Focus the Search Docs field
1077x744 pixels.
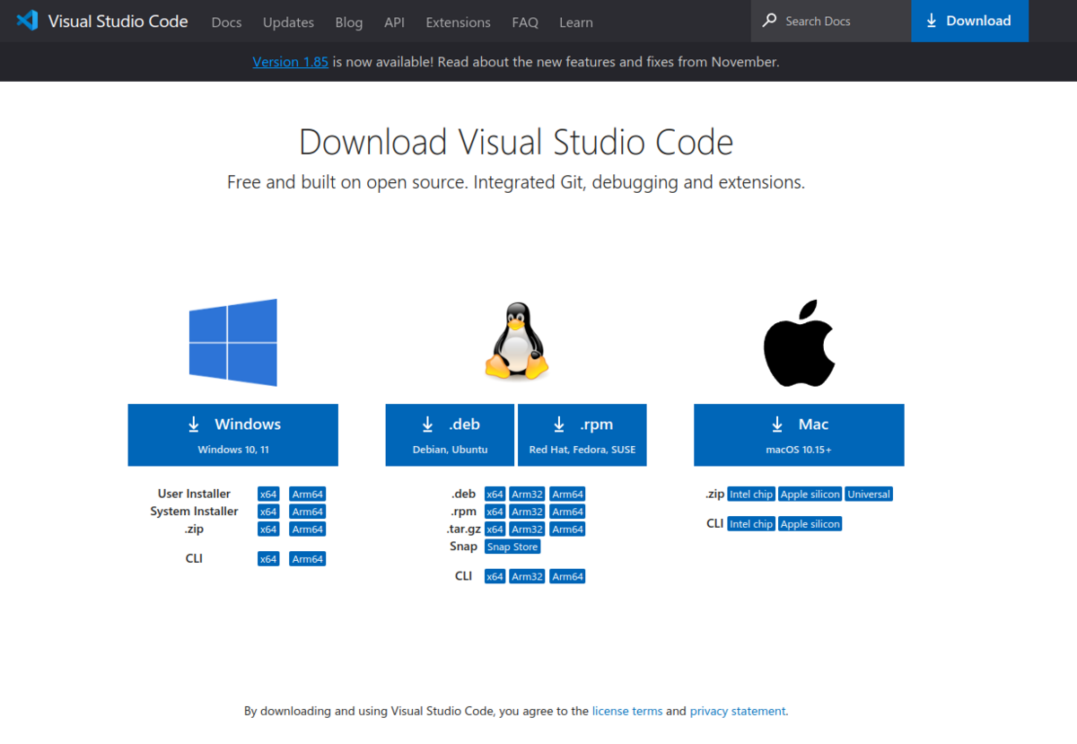pos(831,21)
